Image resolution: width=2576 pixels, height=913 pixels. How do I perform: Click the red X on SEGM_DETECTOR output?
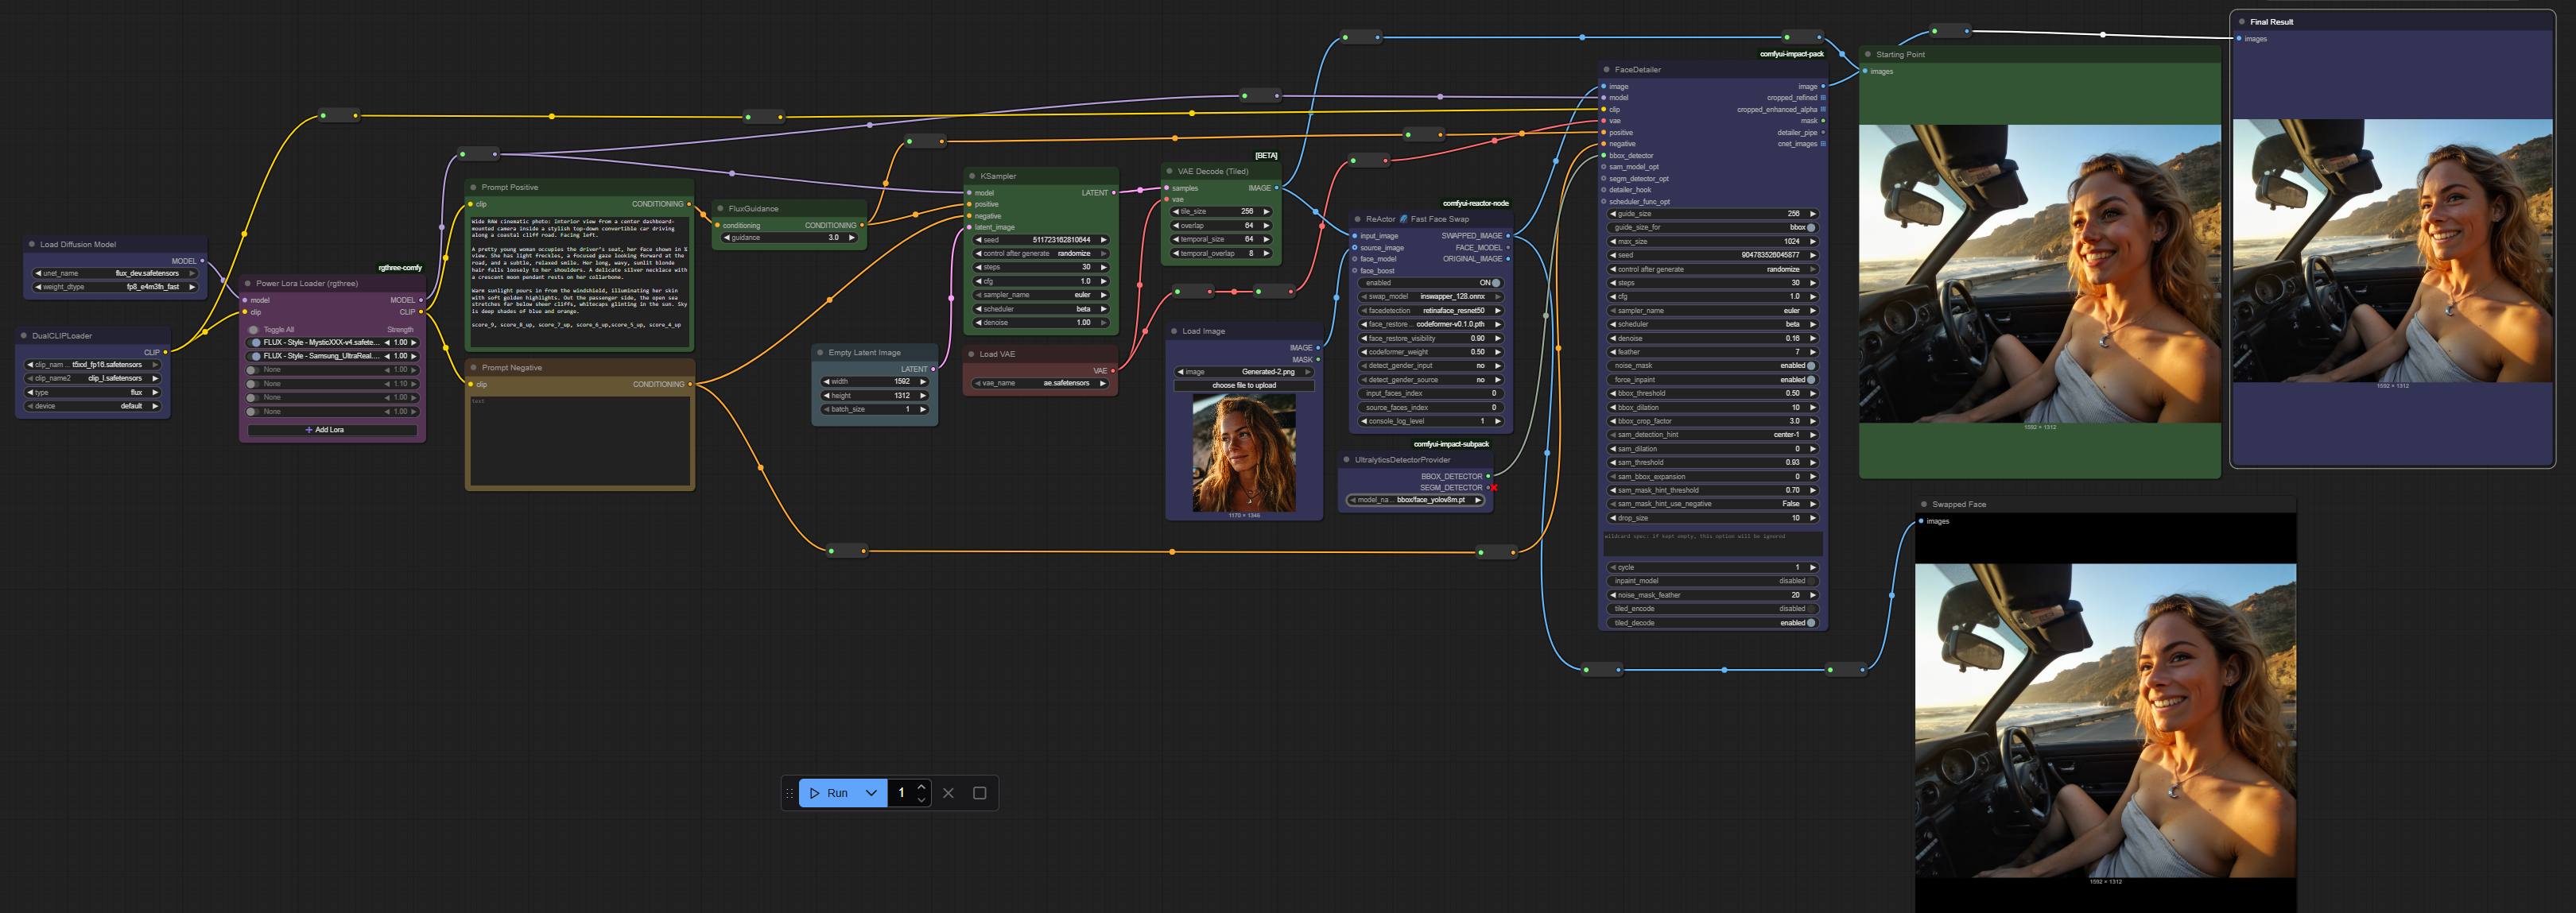point(1494,487)
